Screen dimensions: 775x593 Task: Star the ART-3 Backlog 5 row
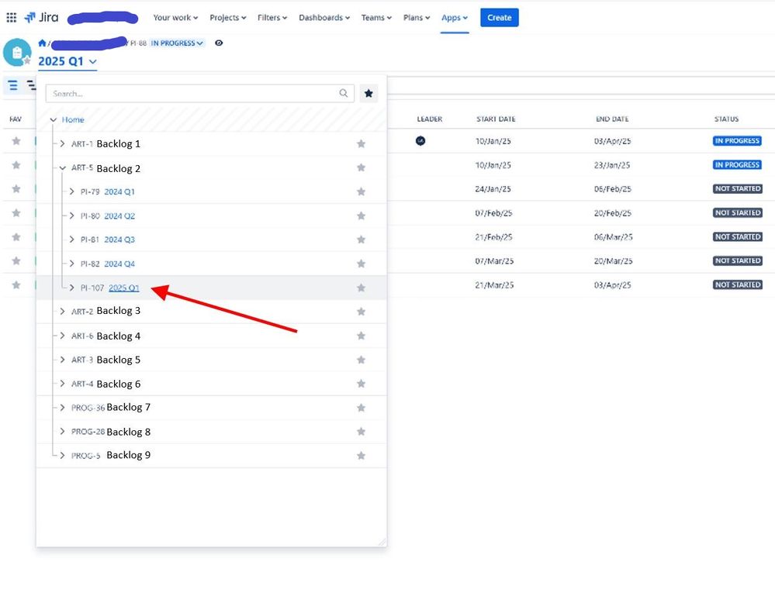(362, 360)
